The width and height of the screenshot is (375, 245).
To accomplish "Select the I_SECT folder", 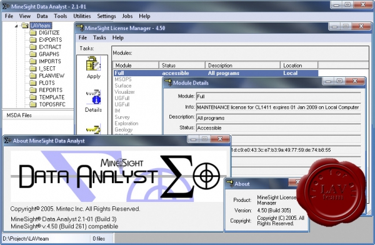I will (x=47, y=68).
